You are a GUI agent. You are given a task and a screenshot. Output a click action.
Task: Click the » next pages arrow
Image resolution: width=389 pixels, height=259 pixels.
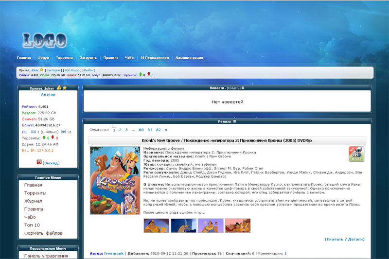(166, 130)
